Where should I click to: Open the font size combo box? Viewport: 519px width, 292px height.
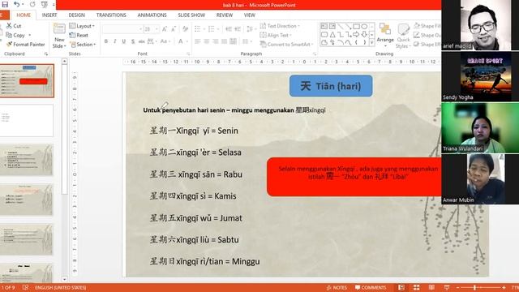click(151, 29)
